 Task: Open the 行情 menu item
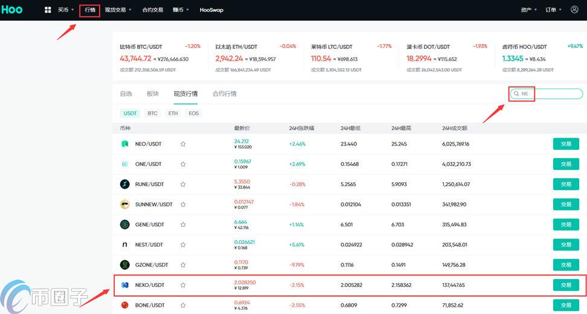click(x=90, y=10)
